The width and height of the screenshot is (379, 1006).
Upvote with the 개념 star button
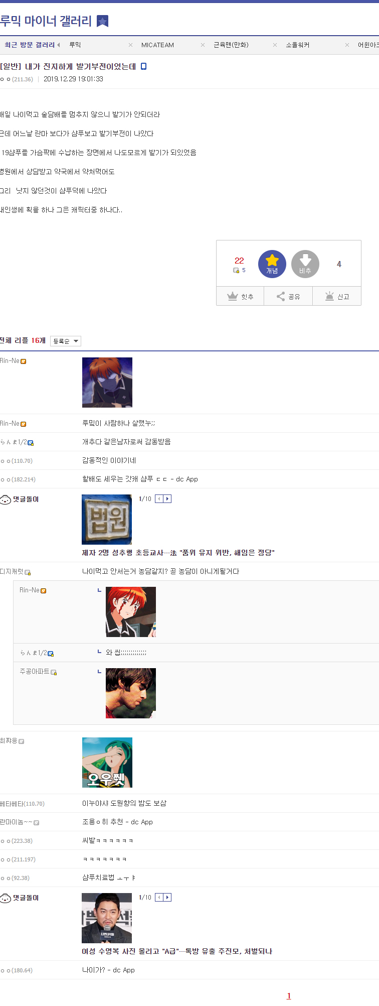(272, 264)
